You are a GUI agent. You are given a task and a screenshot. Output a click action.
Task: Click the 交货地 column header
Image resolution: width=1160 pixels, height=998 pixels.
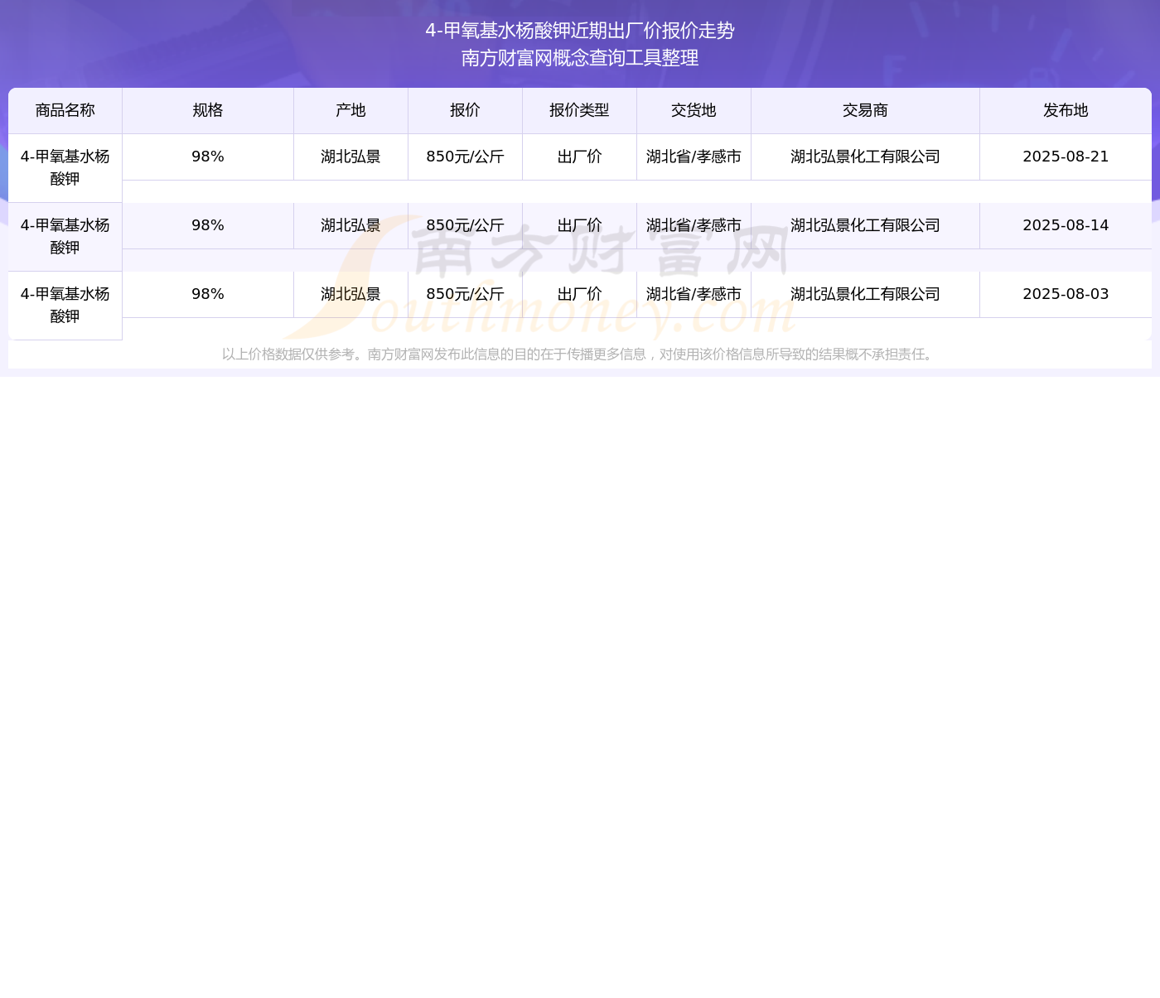click(x=694, y=111)
